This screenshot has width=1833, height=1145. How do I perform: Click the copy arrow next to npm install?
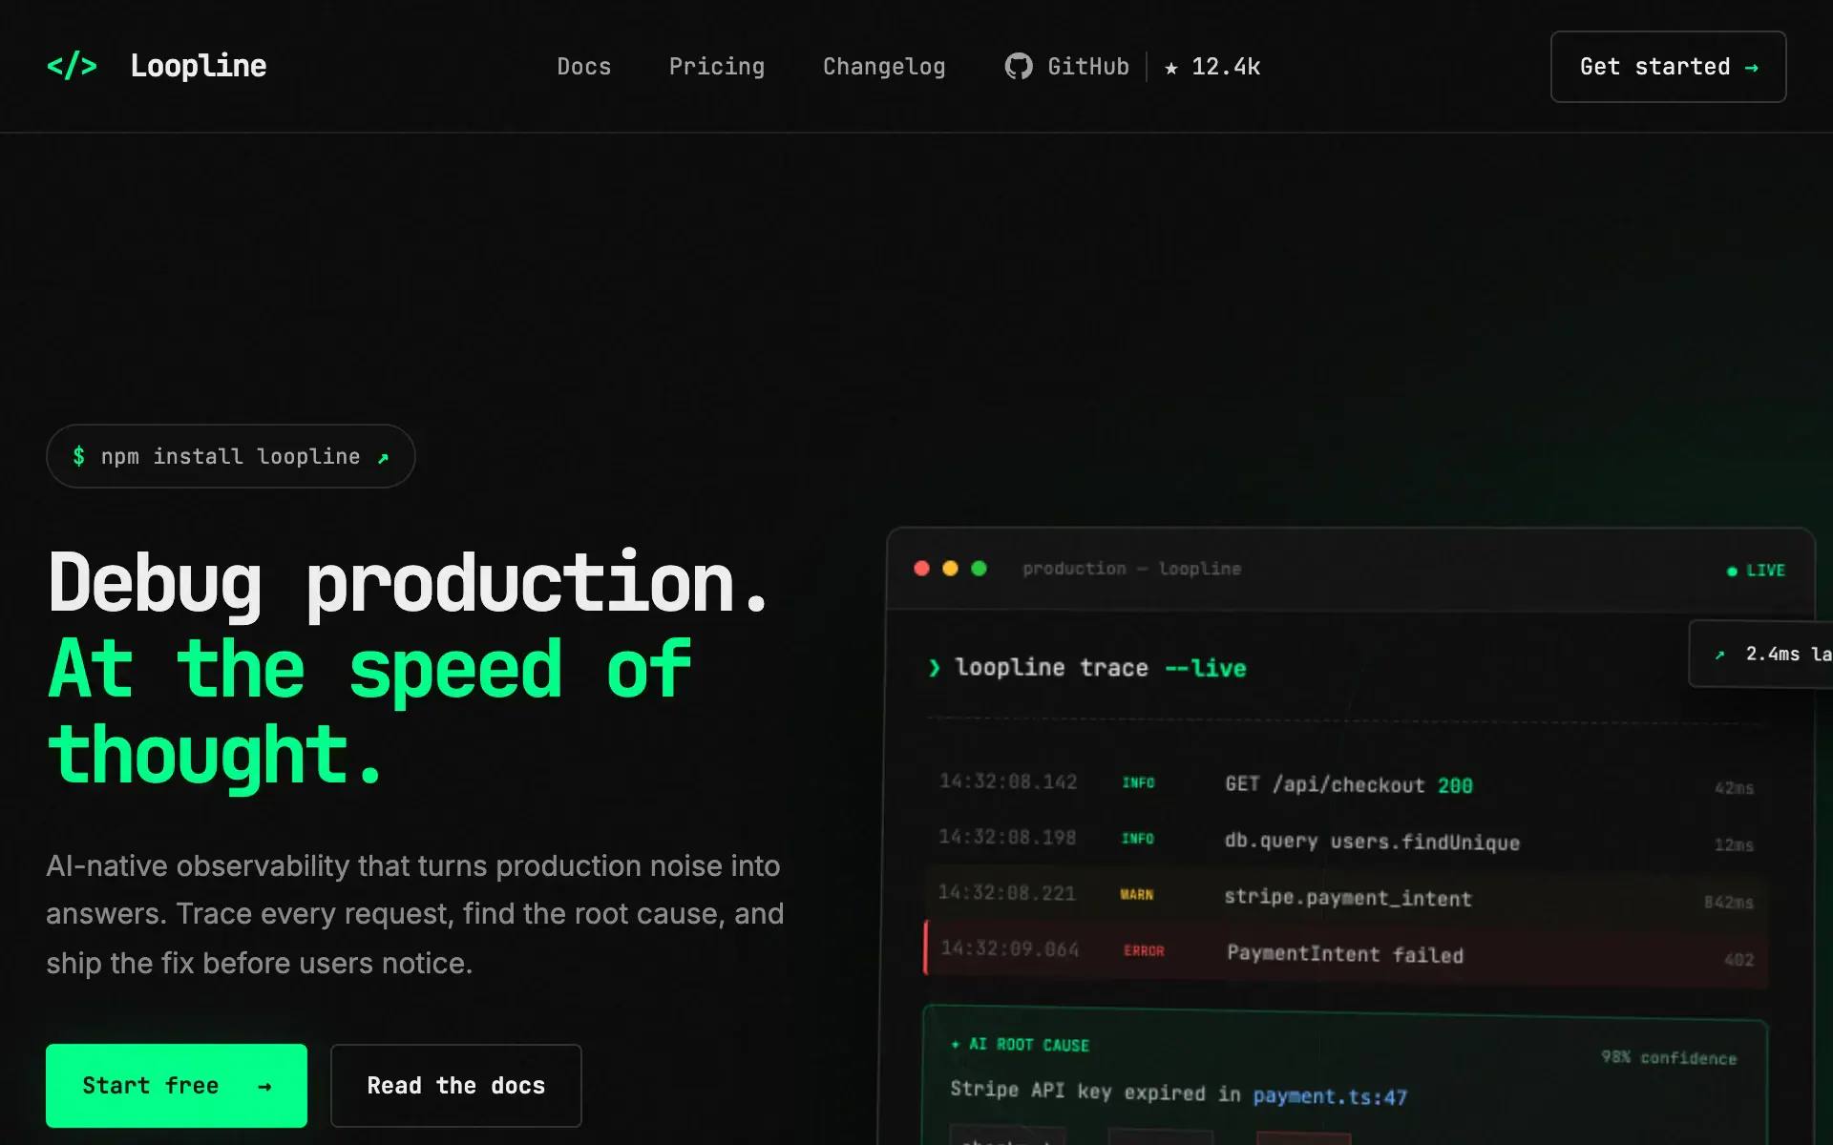point(383,458)
